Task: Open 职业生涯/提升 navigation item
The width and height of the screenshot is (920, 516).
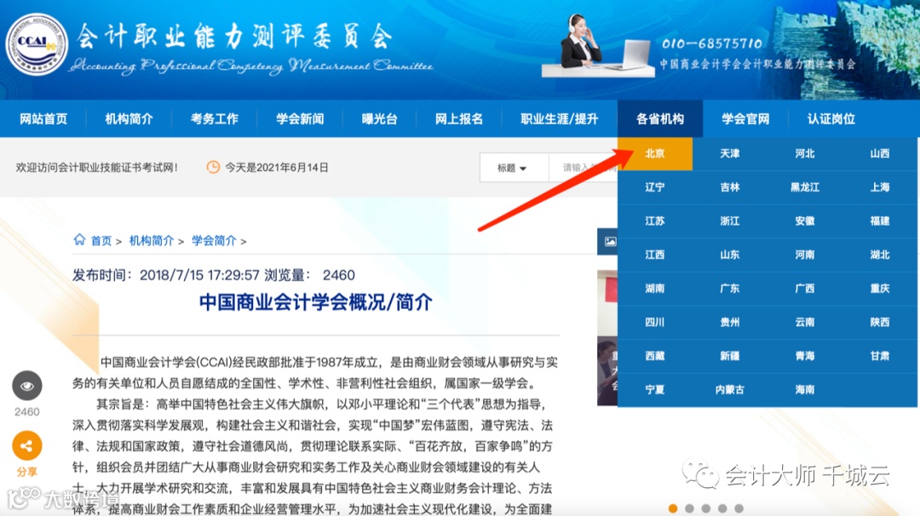Action: click(x=559, y=119)
